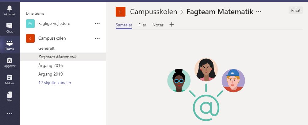
Task: Open the Opgaver backpack icon
Action: [x=10, y=61]
